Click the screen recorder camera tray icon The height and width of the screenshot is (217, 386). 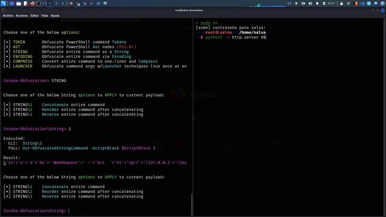303,4
